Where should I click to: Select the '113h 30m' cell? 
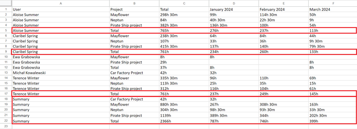pyautogui.click(x=184, y=83)
